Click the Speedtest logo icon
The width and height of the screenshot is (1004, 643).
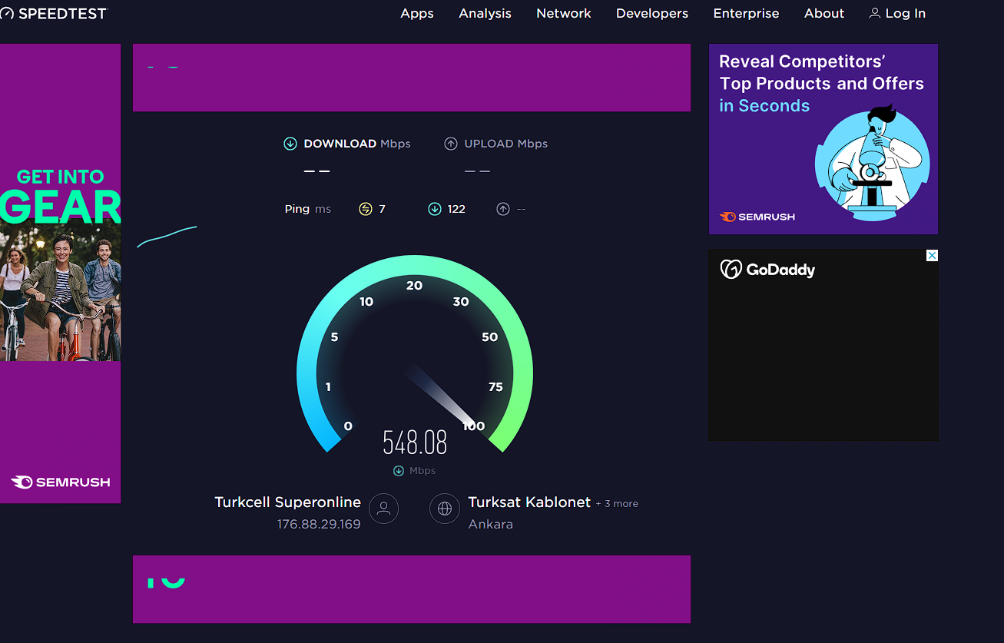[7, 13]
